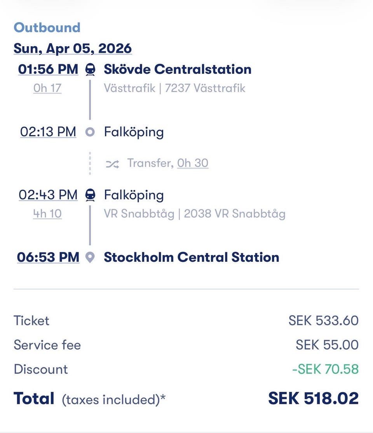Click the VR Snabbtåg 2038 operator text
Screen dimensions: 373x433
pos(195,214)
